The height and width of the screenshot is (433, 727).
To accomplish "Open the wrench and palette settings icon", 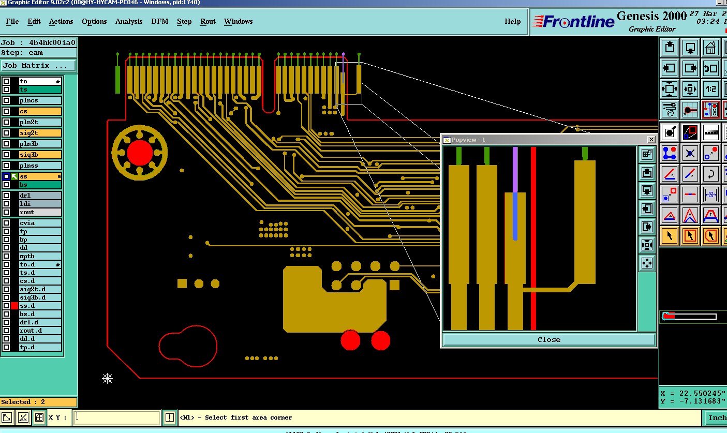I will [670, 109].
